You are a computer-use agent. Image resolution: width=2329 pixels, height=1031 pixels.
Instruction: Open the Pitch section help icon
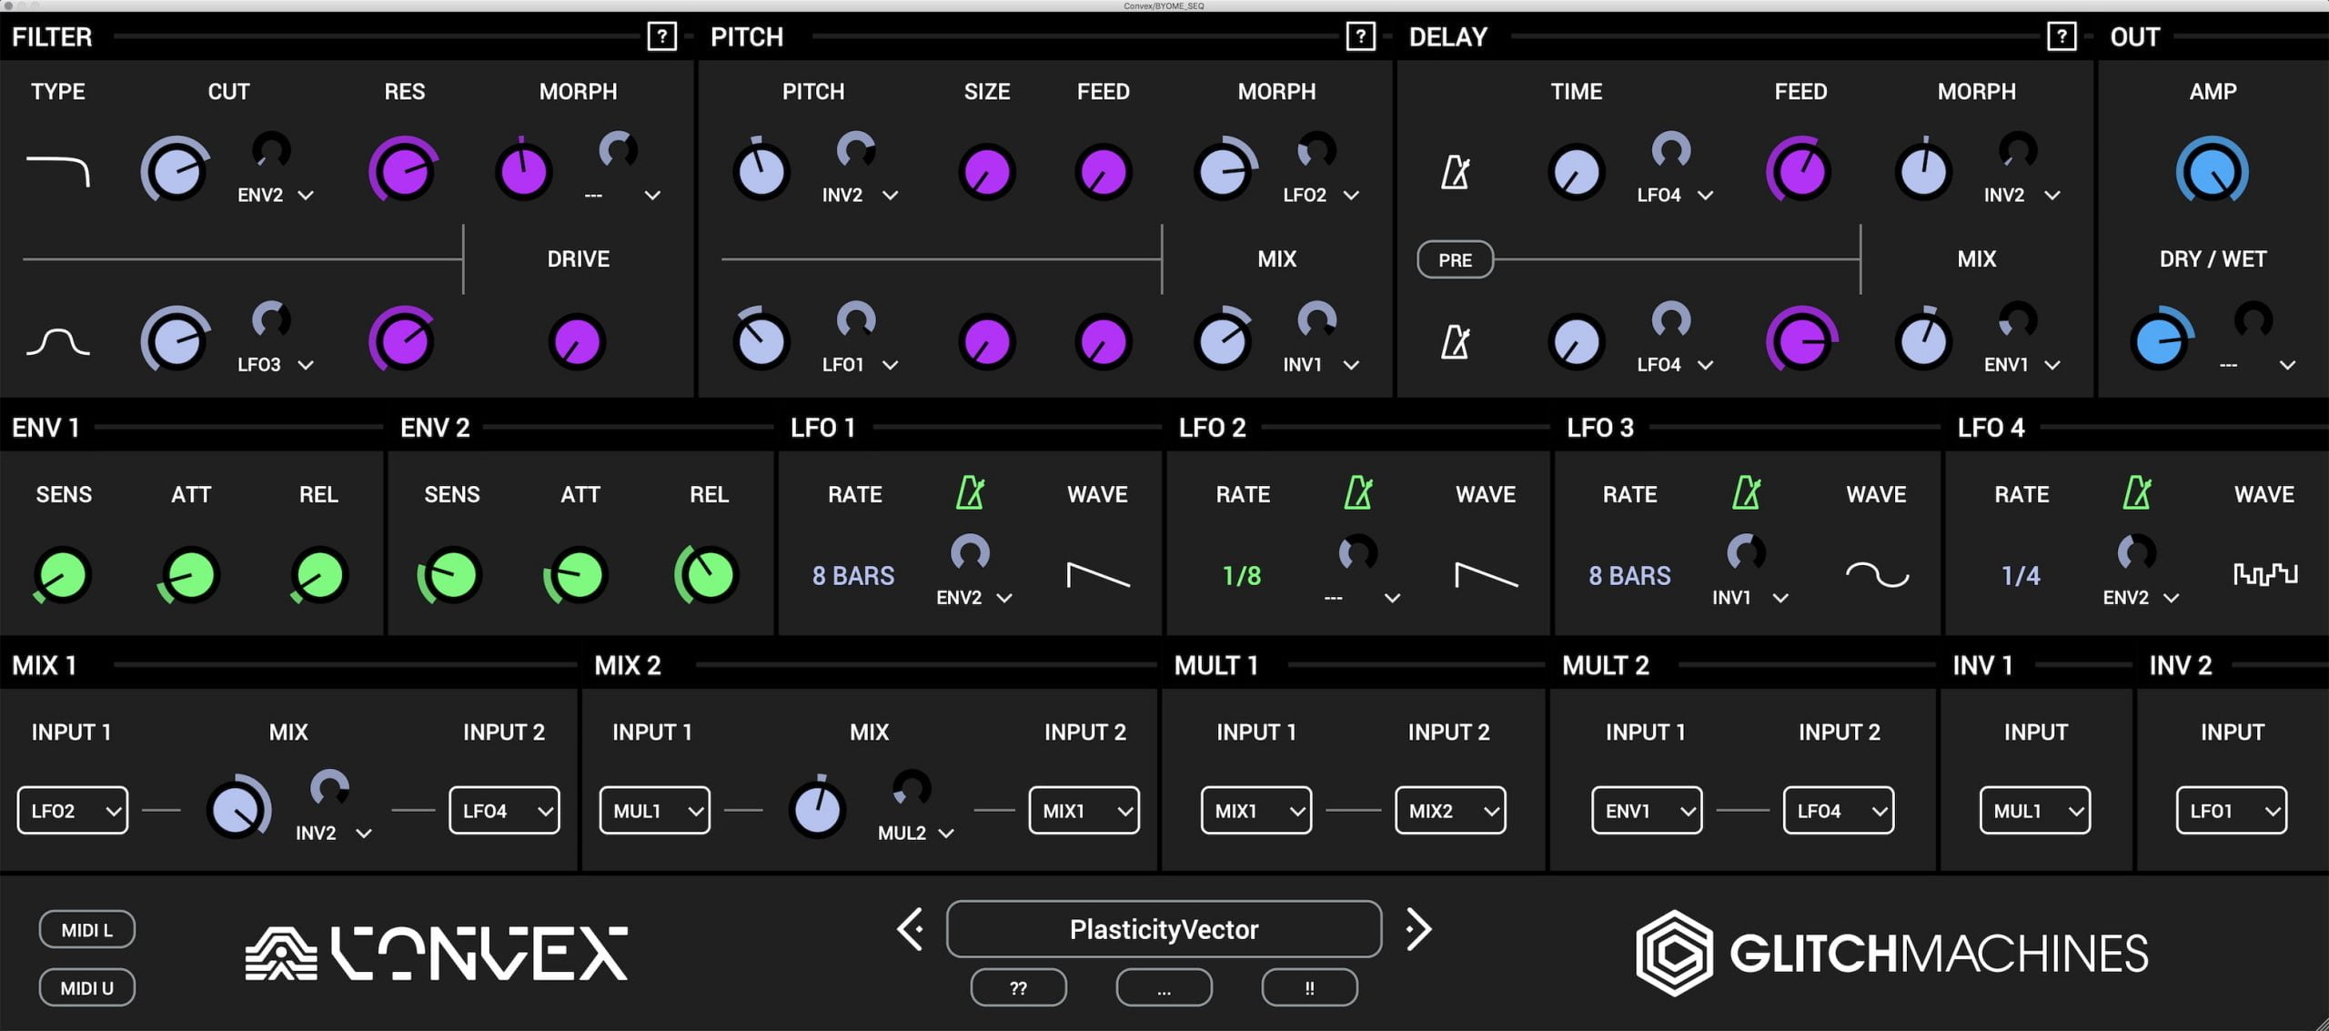click(x=1360, y=37)
